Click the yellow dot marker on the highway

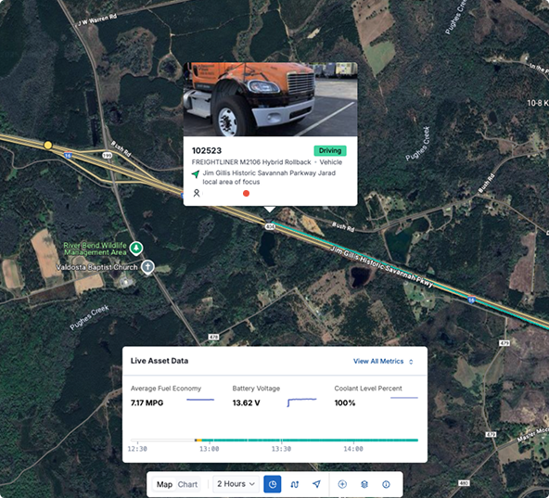[48, 145]
